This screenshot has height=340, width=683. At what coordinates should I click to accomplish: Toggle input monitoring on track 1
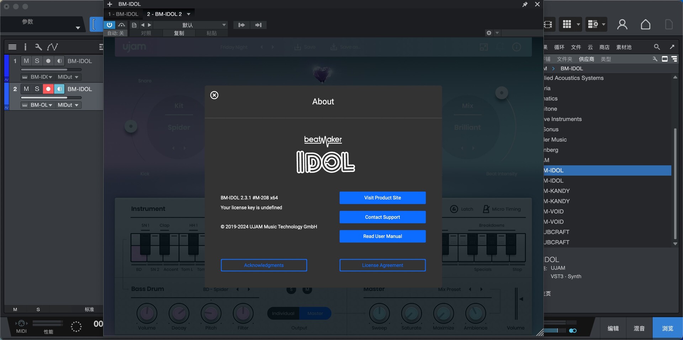point(59,61)
